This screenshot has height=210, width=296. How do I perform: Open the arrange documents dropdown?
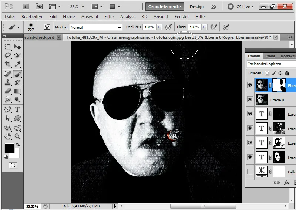point(101,7)
